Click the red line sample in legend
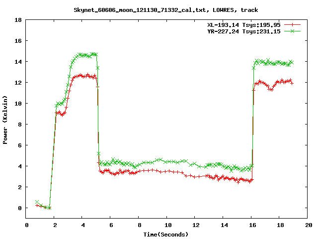 click(292, 25)
